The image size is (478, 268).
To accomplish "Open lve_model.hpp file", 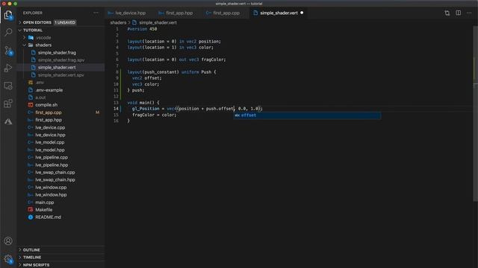I will (50, 150).
